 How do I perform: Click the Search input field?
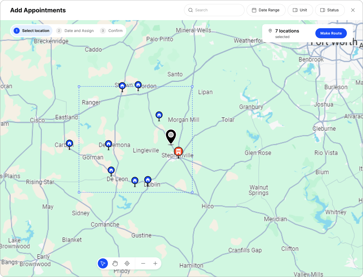click(x=214, y=10)
